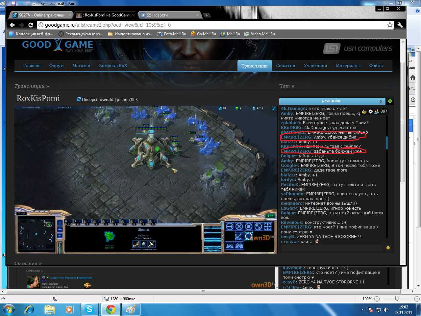Open the smiley emoticon picker
This screenshot has width=421, height=316.
point(388,248)
